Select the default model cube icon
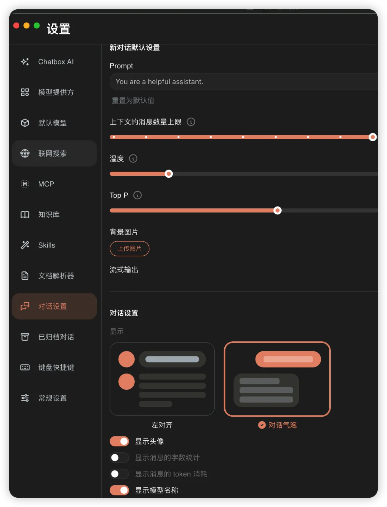 click(25, 123)
